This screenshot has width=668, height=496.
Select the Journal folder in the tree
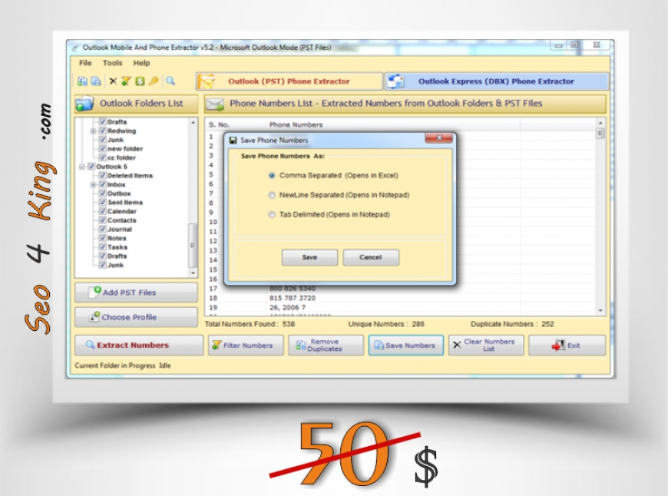(x=120, y=230)
